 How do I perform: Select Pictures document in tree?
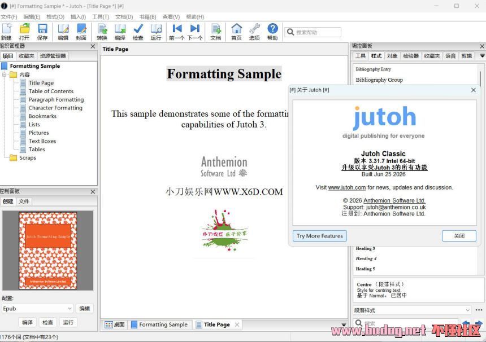(39, 133)
